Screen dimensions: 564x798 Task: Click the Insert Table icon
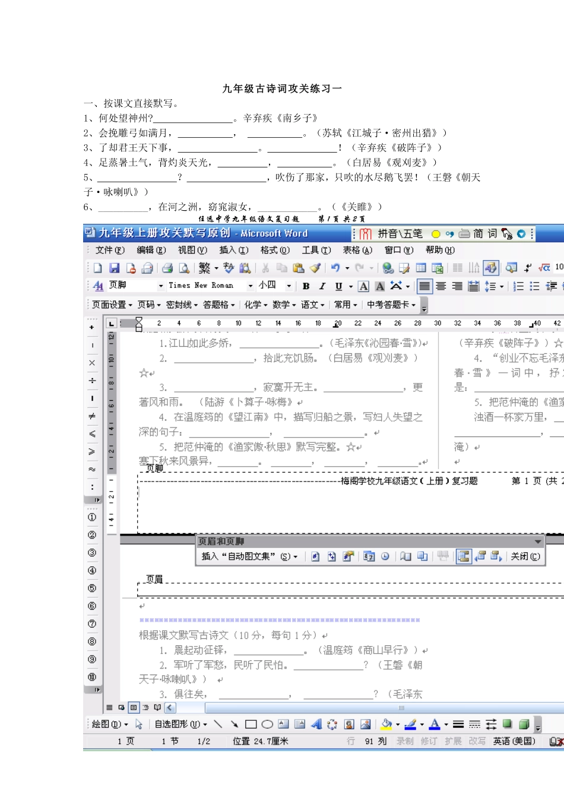(x=421, y=268)
